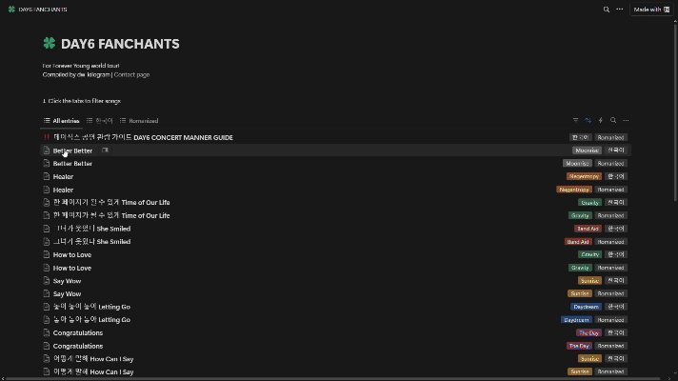Open the database view three-dots options
The width and height of the screenshot is (678, 381).
[625, 121]
